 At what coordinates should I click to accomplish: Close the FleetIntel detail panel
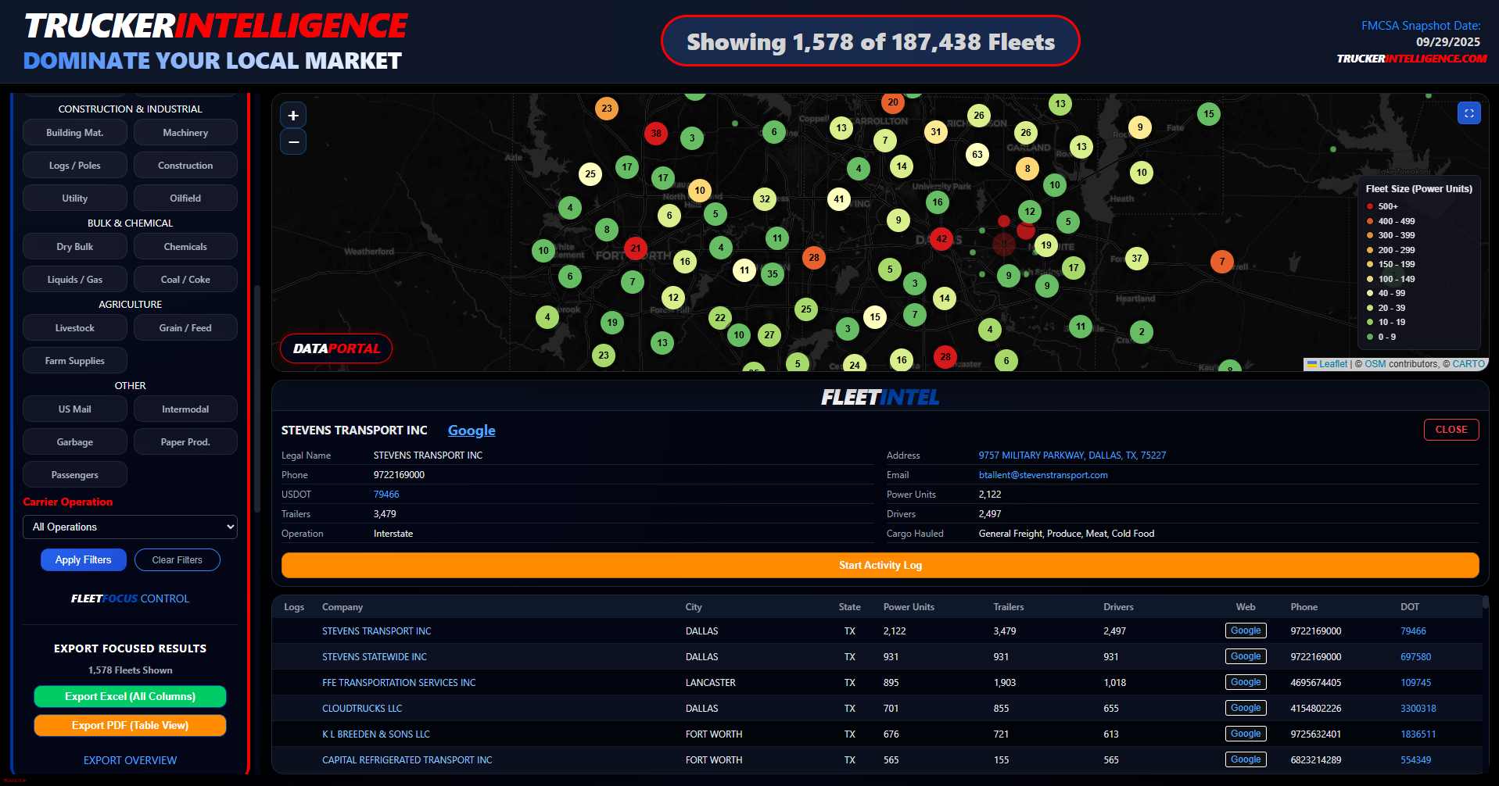click(1451, 429)
